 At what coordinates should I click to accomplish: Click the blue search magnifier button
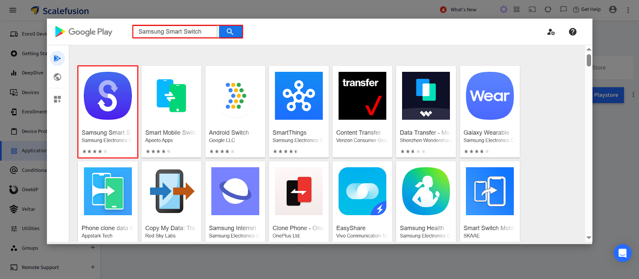(230, 32)
